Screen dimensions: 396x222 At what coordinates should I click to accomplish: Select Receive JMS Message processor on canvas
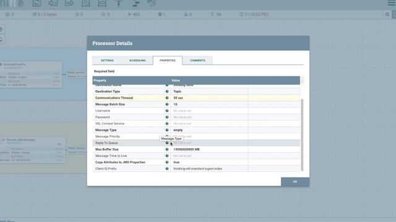click(x=33, y=150)
